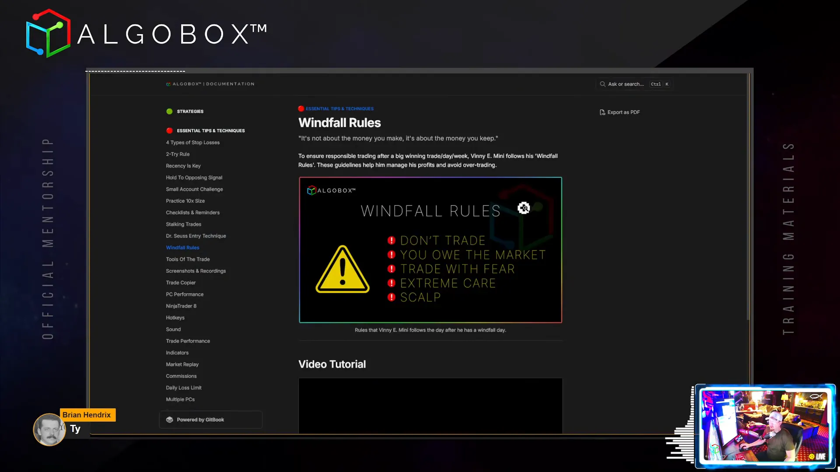Click the search magnifier icon
The height and width of the screenshot is (472, 840).
pos(602,84)
